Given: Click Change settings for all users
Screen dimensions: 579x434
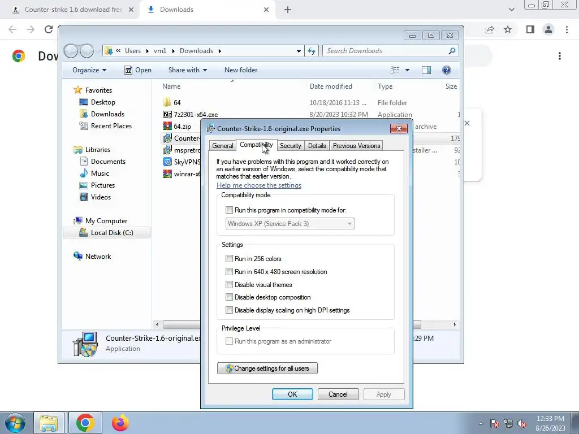Looking at the screenshot, I should click(x=267, y=368).
